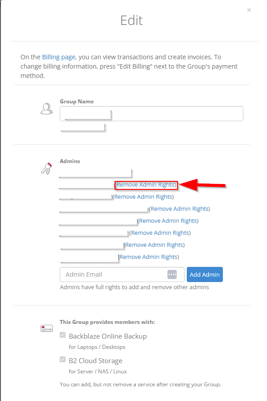
Task: Click inside the Group Name field
Action: [x=152, y=114]
